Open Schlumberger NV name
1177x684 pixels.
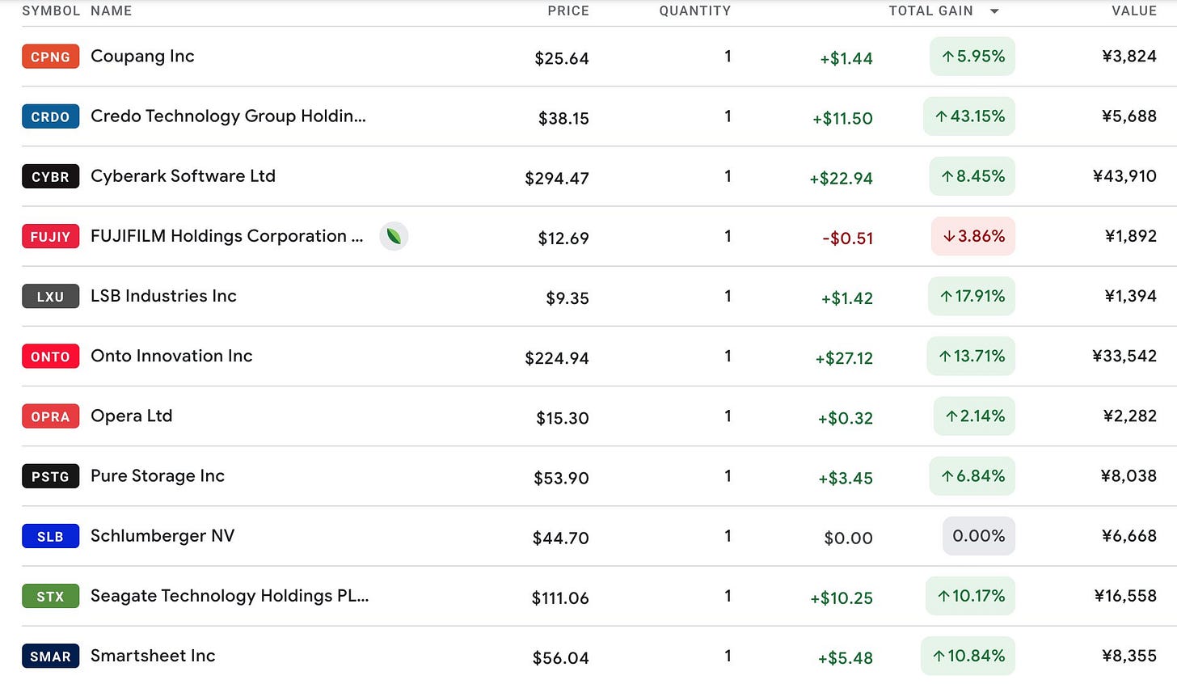162,536
